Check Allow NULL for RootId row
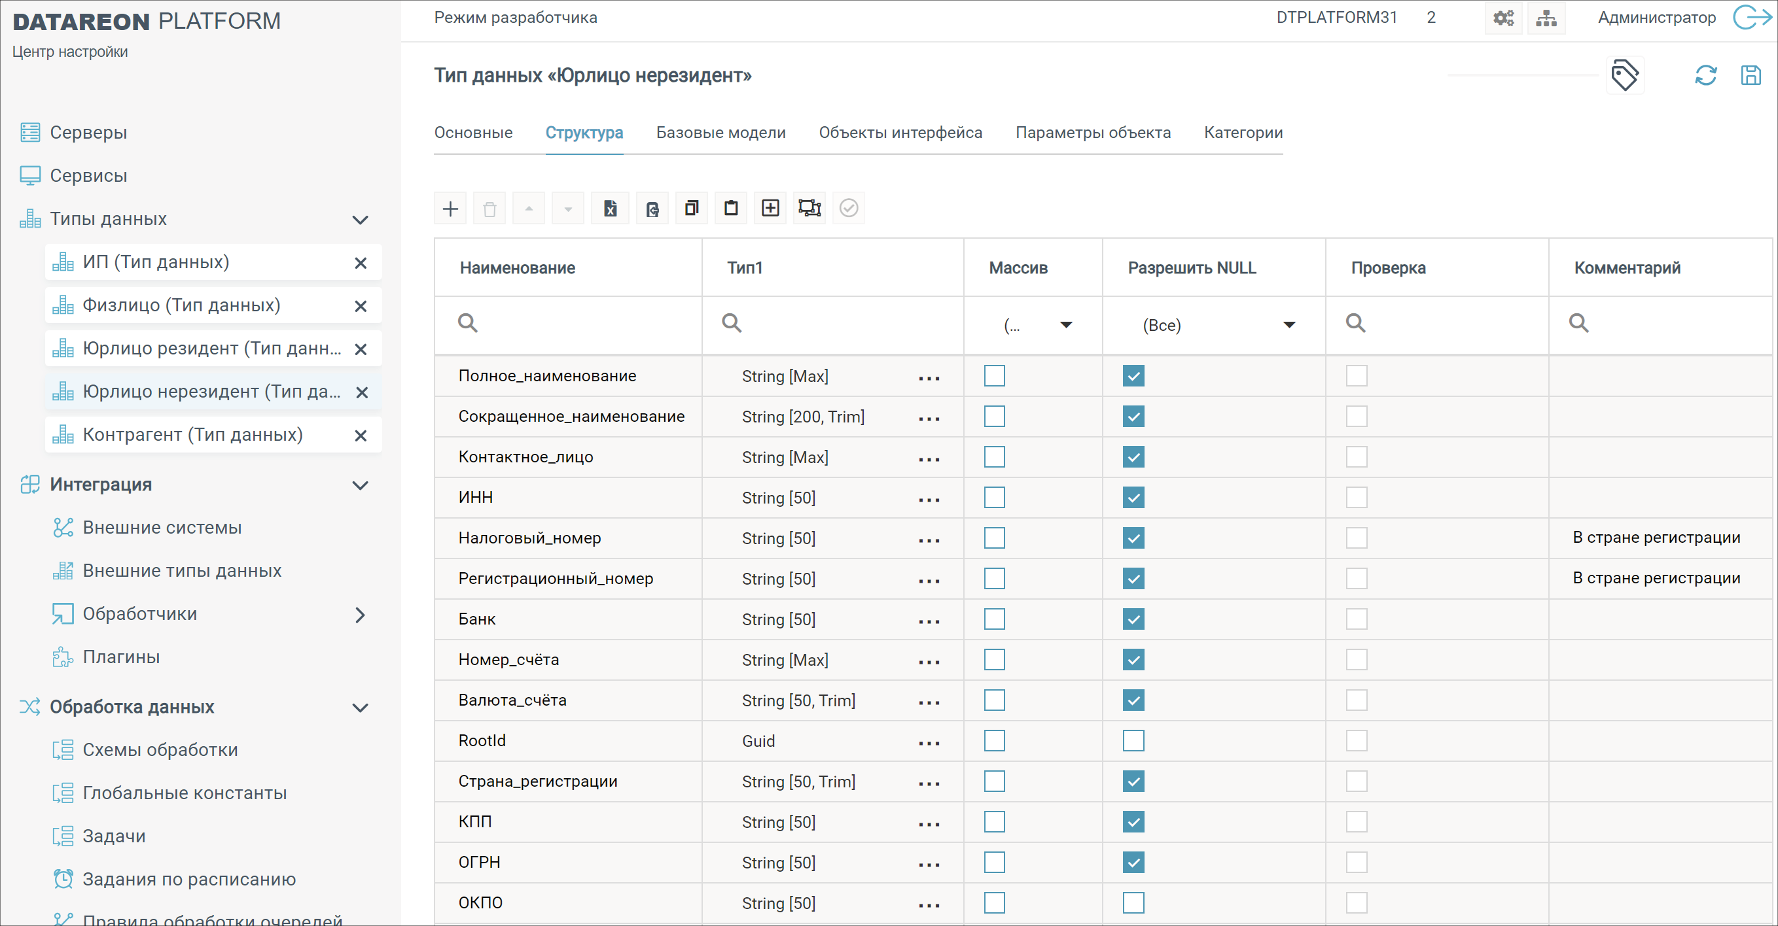This screenshot has width=1778, height=926. click(x=1133, y=740)
